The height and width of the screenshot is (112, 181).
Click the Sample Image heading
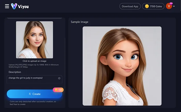click(79, 22)
